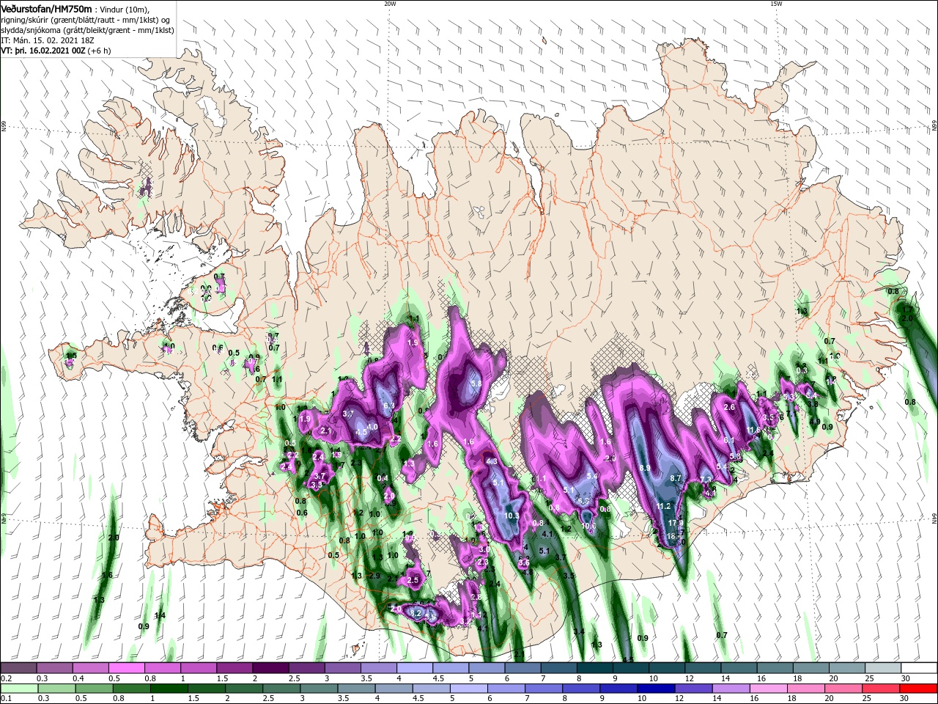Click the 7.3 precipitation value
Viewport: 938px width, 704px height.
click(706, 480)
